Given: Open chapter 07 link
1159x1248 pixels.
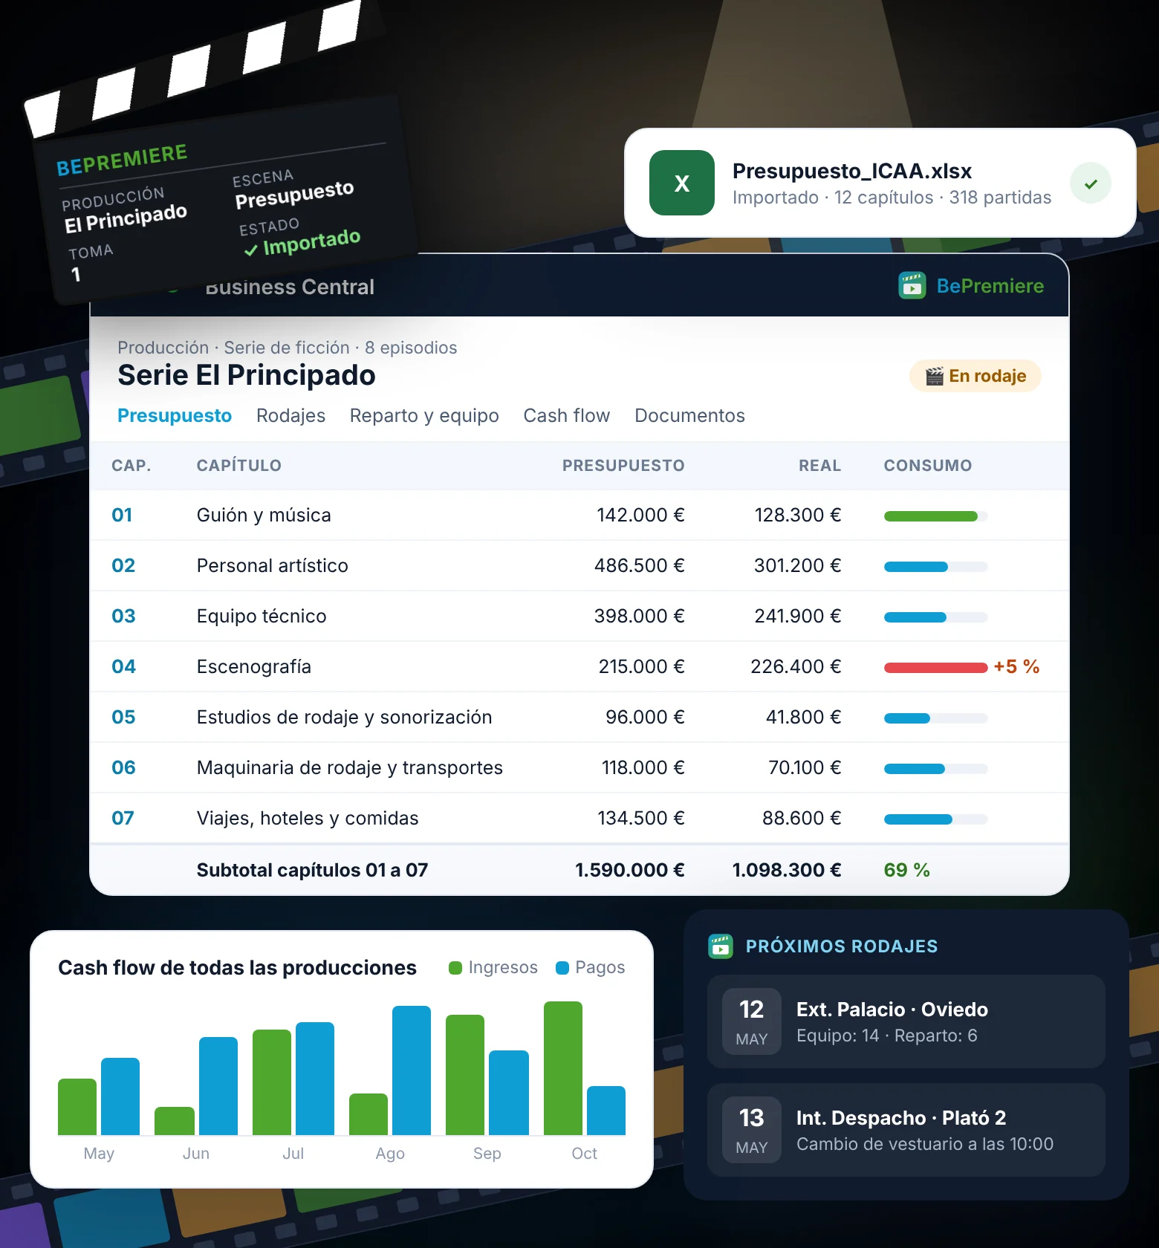Looking at the screenshot, I should pos(123,818).
